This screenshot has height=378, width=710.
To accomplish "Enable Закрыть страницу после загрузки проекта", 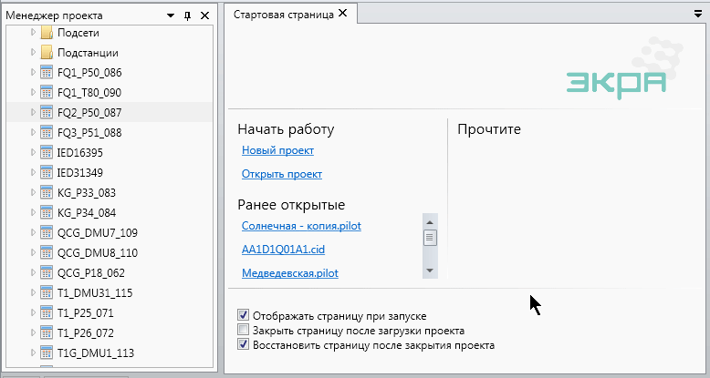I will pyautogui.click(x=243, y=330).
